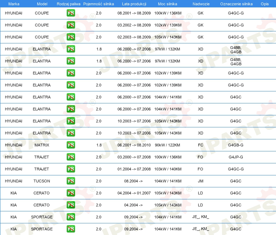This screenshot has height=235, width=276.
Task: Click G4GC engine code in the TUCSON row
Action: pos(236,181)
